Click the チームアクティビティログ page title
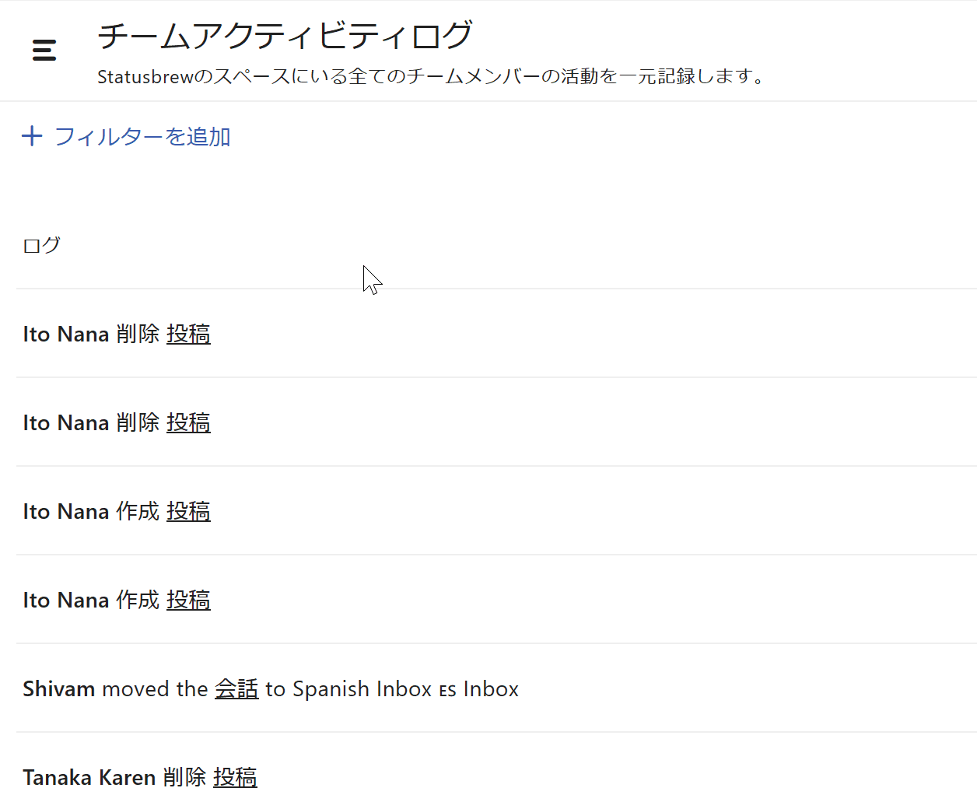The height and width of the screenshot is (809, 977). click(285, 36)
